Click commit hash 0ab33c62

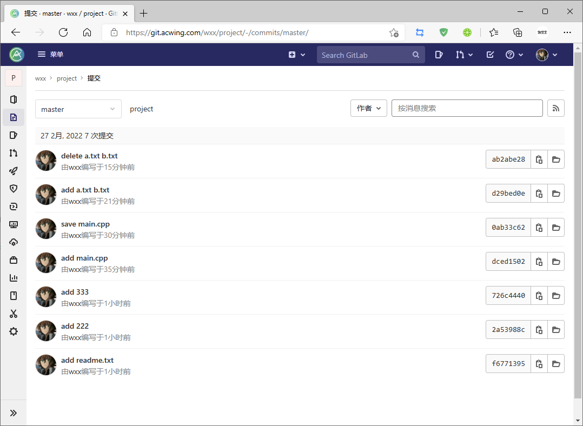(x=508, y=227)
